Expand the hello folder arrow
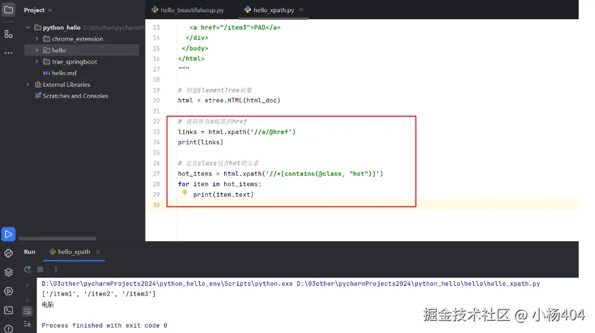 (37, 50)
